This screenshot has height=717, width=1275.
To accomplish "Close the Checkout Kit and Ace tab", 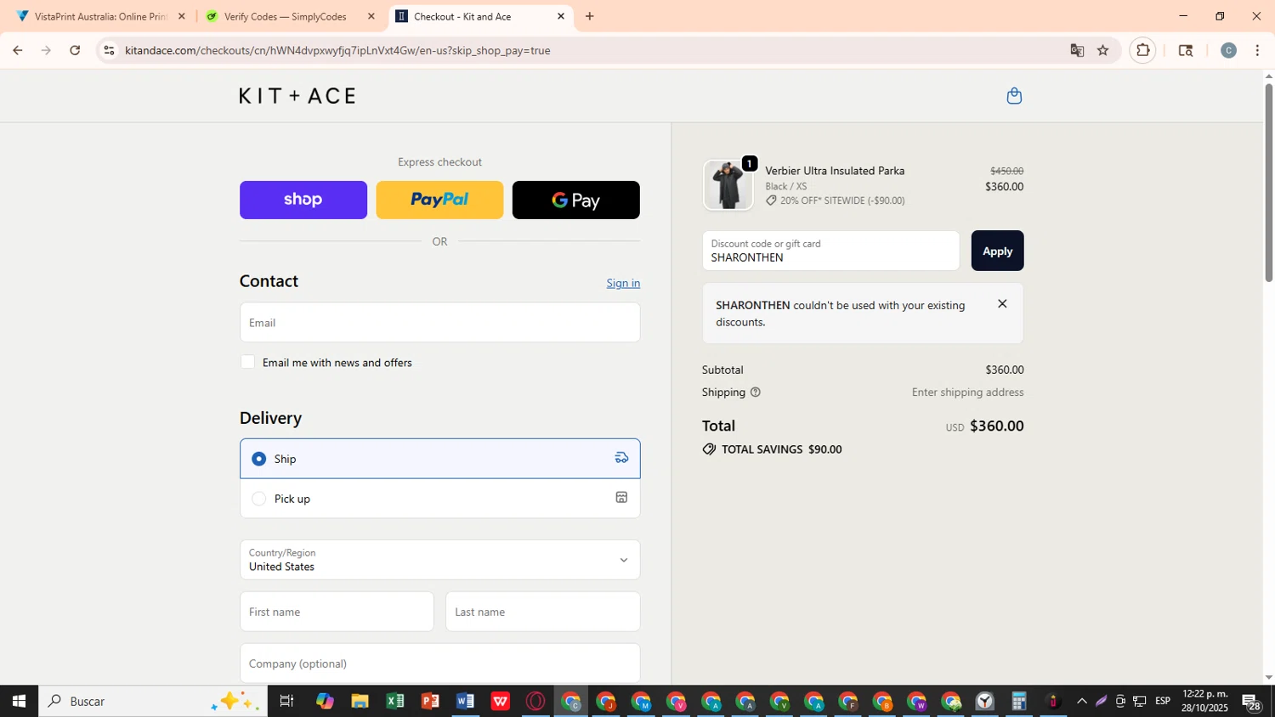I will pos(561,16).
